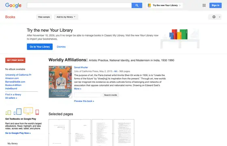
Task: Click the book icon in Your Library chip
Action: point(149,5)
